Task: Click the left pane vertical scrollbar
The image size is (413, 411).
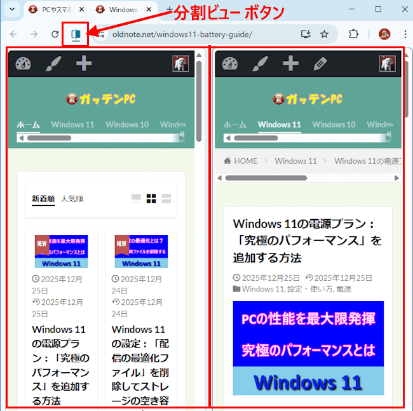Action: (199, 102)
